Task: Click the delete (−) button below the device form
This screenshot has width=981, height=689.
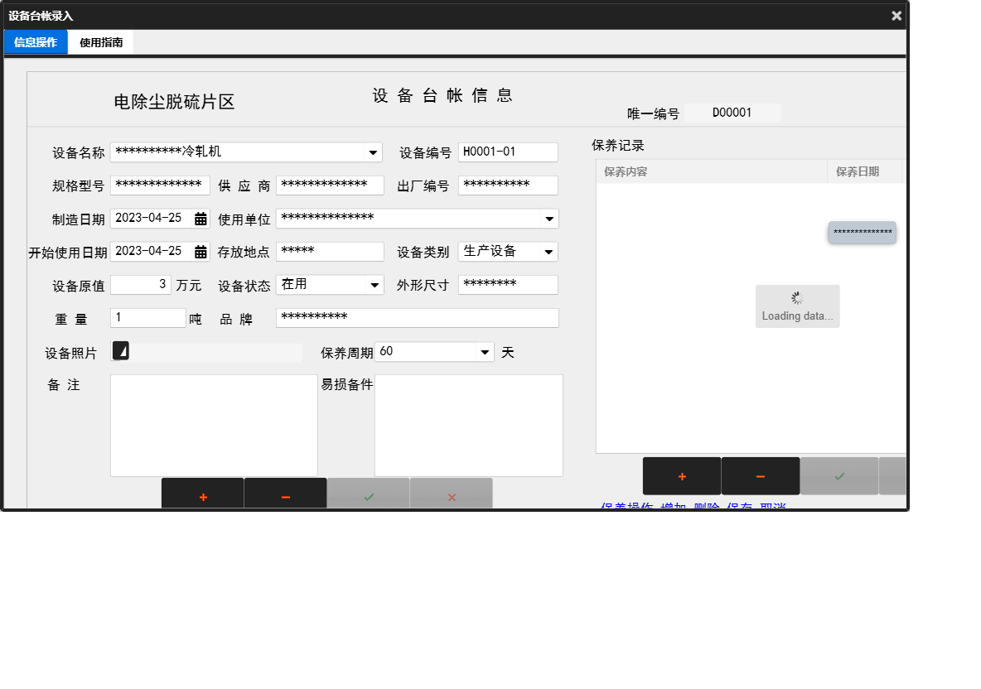Action: tap(285, 497)
